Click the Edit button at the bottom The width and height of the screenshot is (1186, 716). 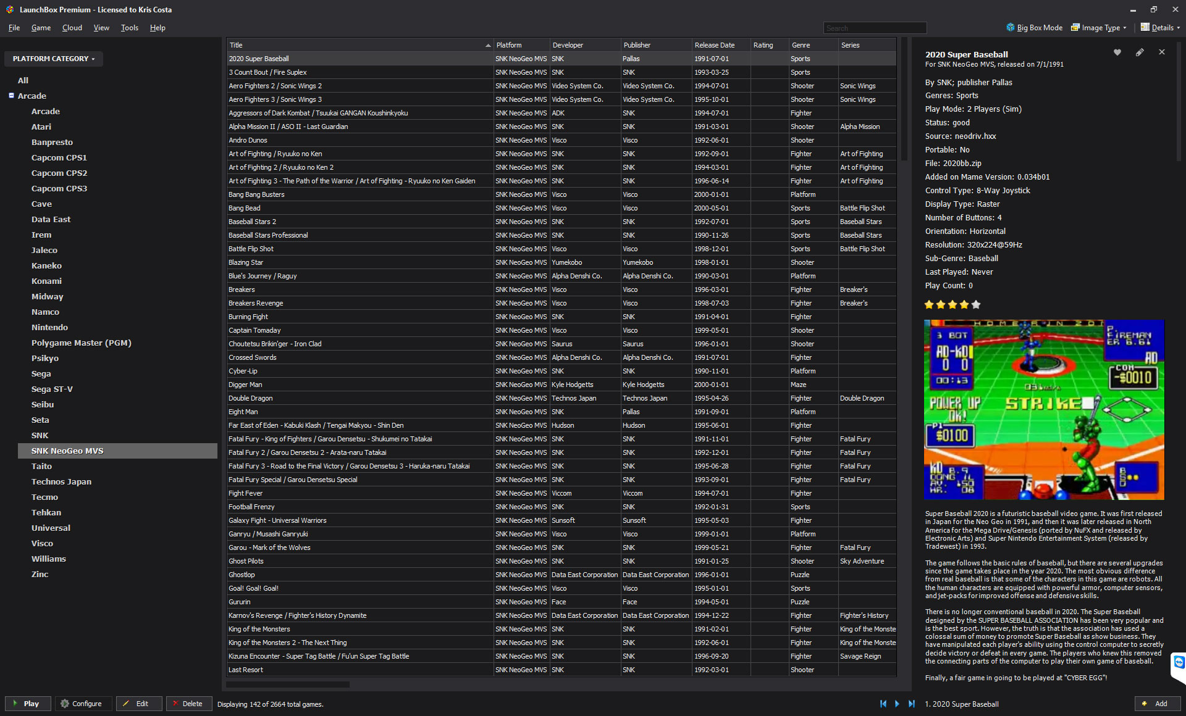(x=139, y=704)
